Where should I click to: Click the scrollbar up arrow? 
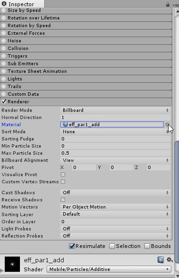point(177,11)
